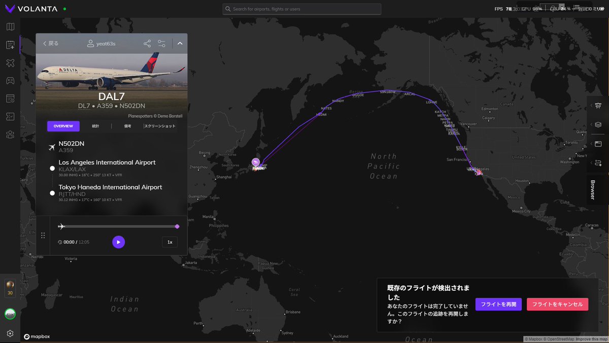Open the flights logbook calendar icon
Viewport: 609px width, 343px height.
(x=10, y=45)
